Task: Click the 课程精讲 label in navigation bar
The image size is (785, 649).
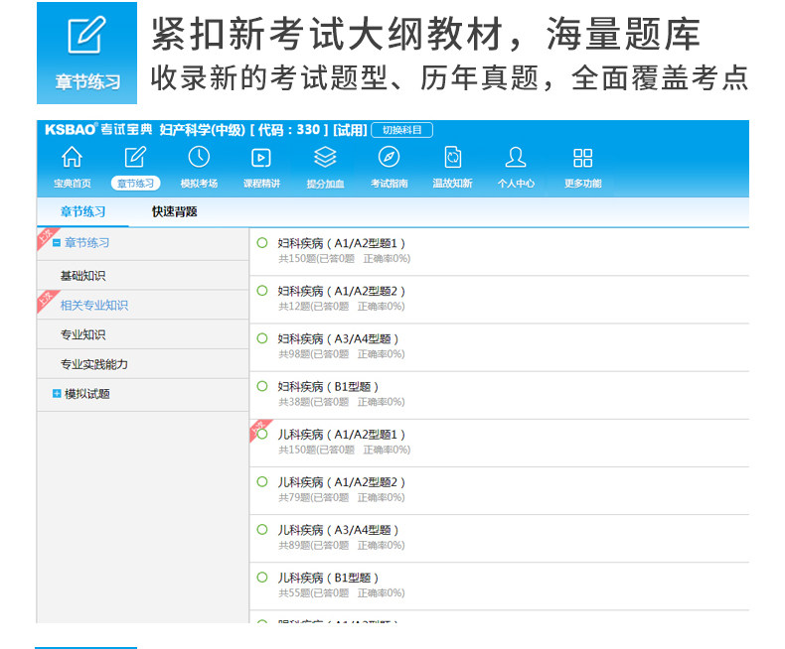Action: 261,184
